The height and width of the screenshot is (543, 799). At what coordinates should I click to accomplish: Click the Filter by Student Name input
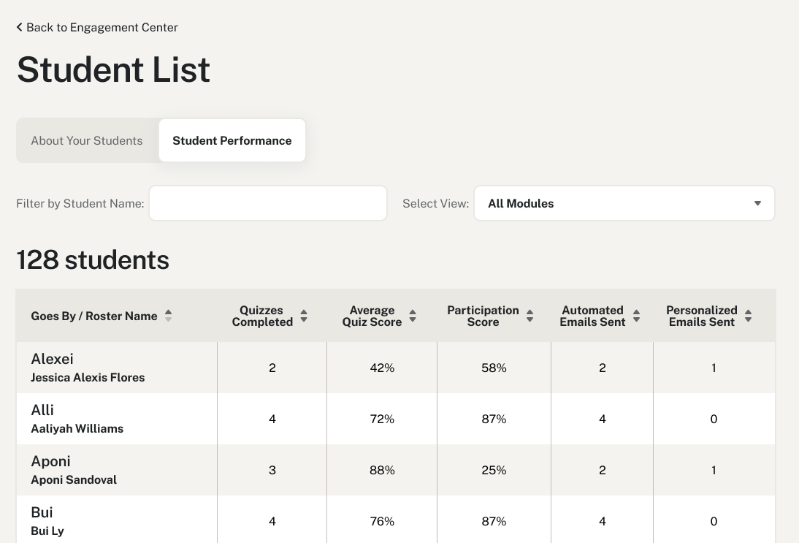click(x=267, y=203)
